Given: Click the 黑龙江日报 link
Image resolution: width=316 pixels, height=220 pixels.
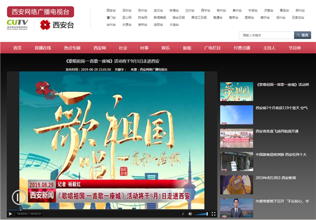Looking at the screenshot, I should tap(199, 18).
